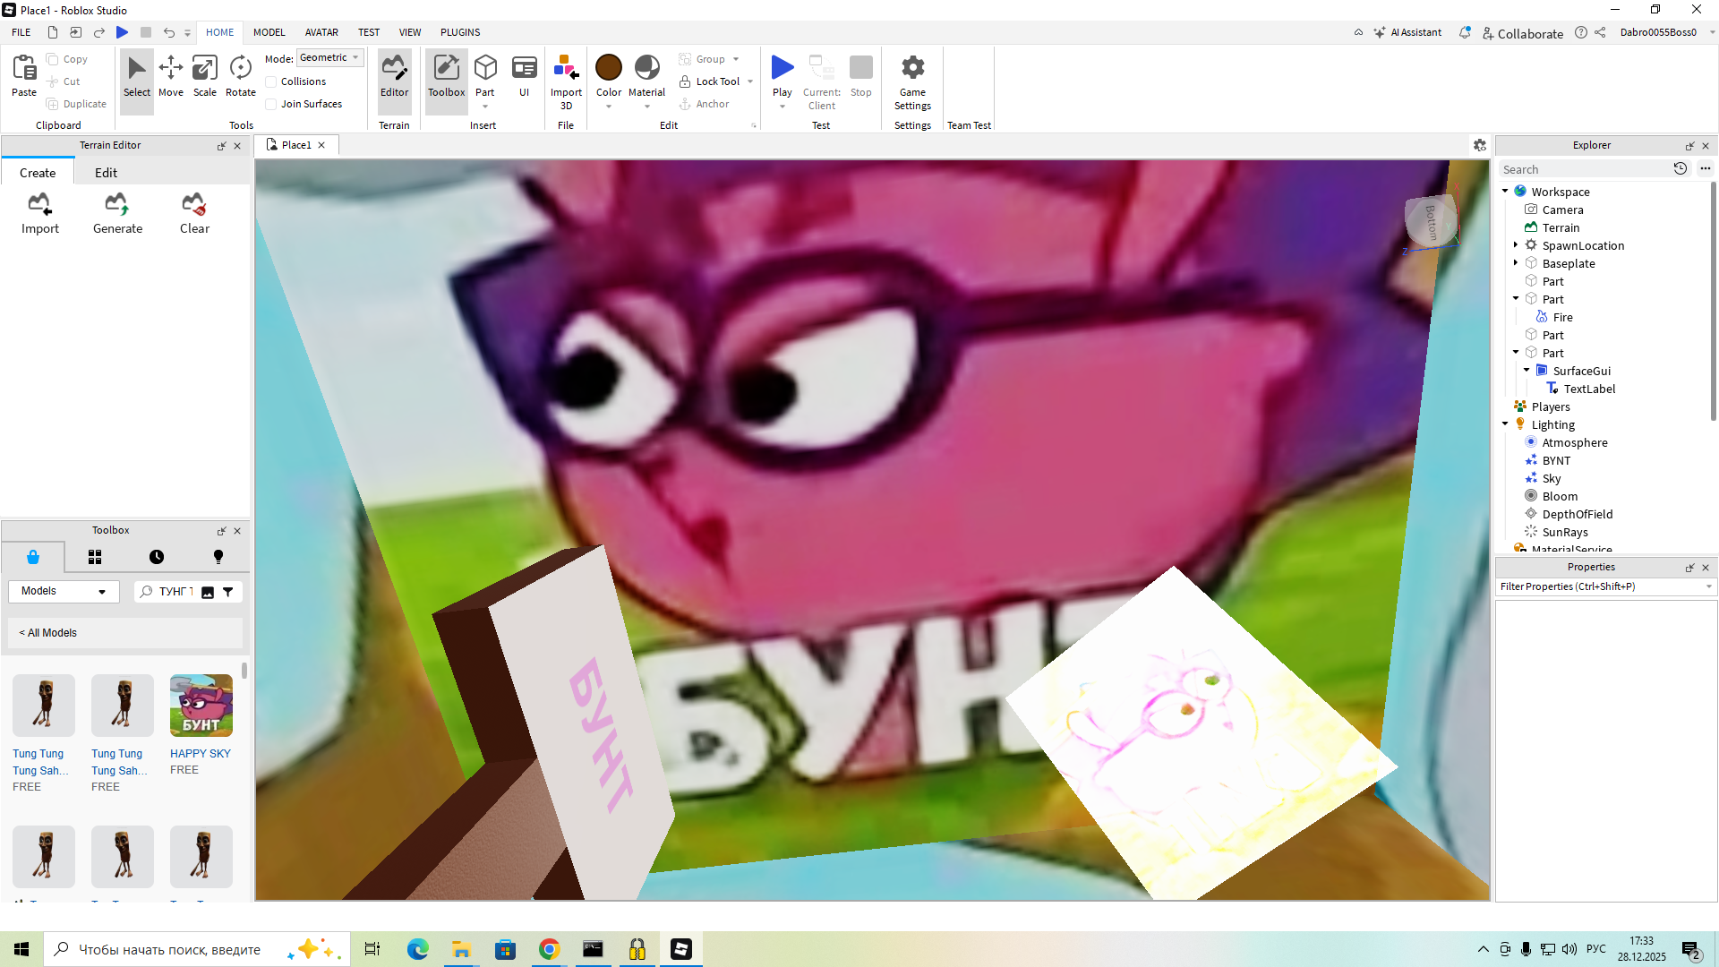1719x967 pixels.
Task: Switch to the VIEW ribbon tab
Action: [x=410, y=32]
